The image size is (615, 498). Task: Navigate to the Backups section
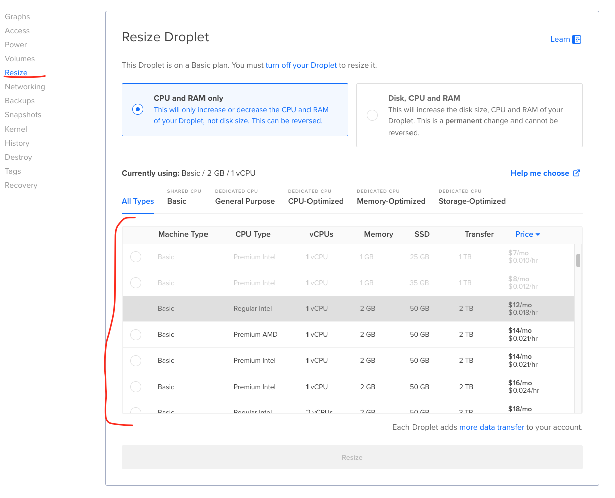click(x=19, y=100)
